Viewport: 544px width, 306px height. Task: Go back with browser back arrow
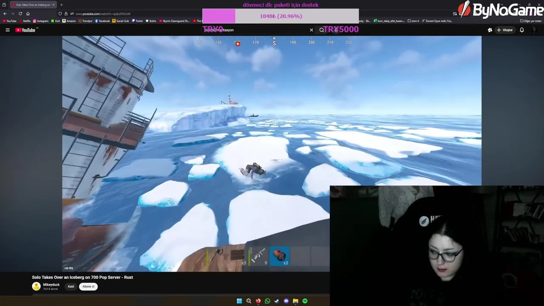coord(5,14)
